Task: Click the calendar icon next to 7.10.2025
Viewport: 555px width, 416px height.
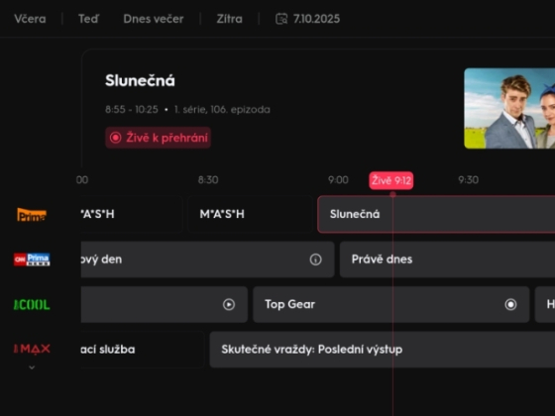Action: pyautogui.click(x=281, y=19)
